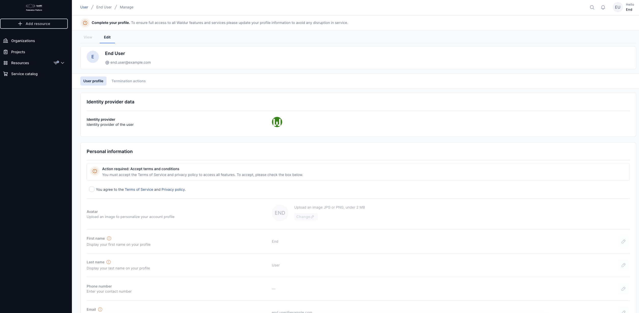Open Service catalog in the sidebar
Viewport: 639px width, 313px height.
pos(24,74)
